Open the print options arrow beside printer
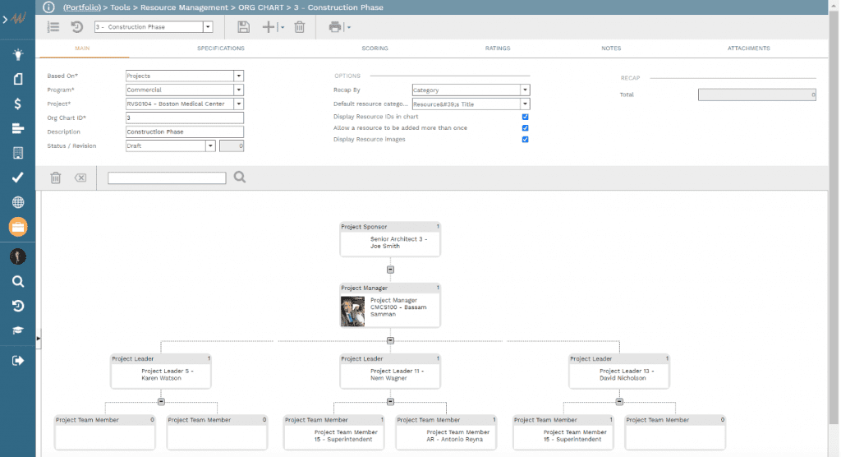This screenshot has height=457, width=841. (349, 27)
